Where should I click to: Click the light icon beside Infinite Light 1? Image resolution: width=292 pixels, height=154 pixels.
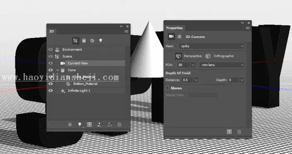(63, 91)
